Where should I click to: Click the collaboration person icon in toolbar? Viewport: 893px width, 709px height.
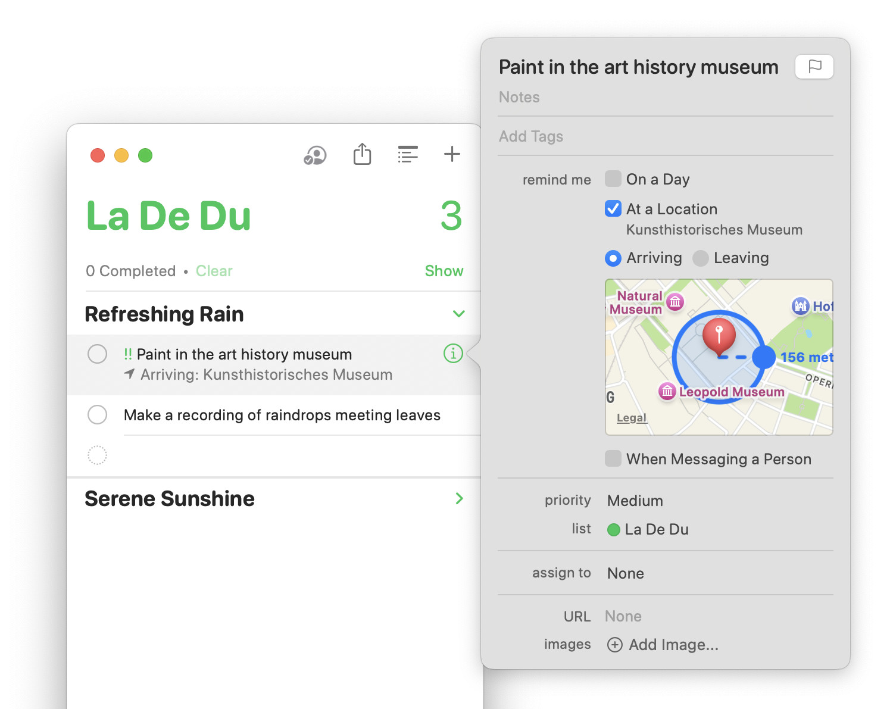tap(315, 155)
